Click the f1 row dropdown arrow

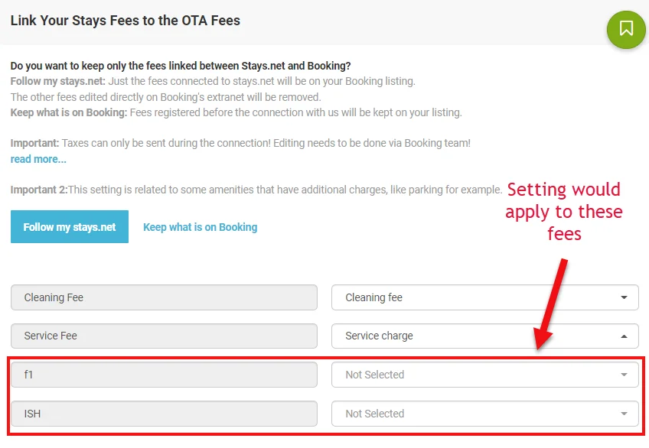[x=625, y=375]
